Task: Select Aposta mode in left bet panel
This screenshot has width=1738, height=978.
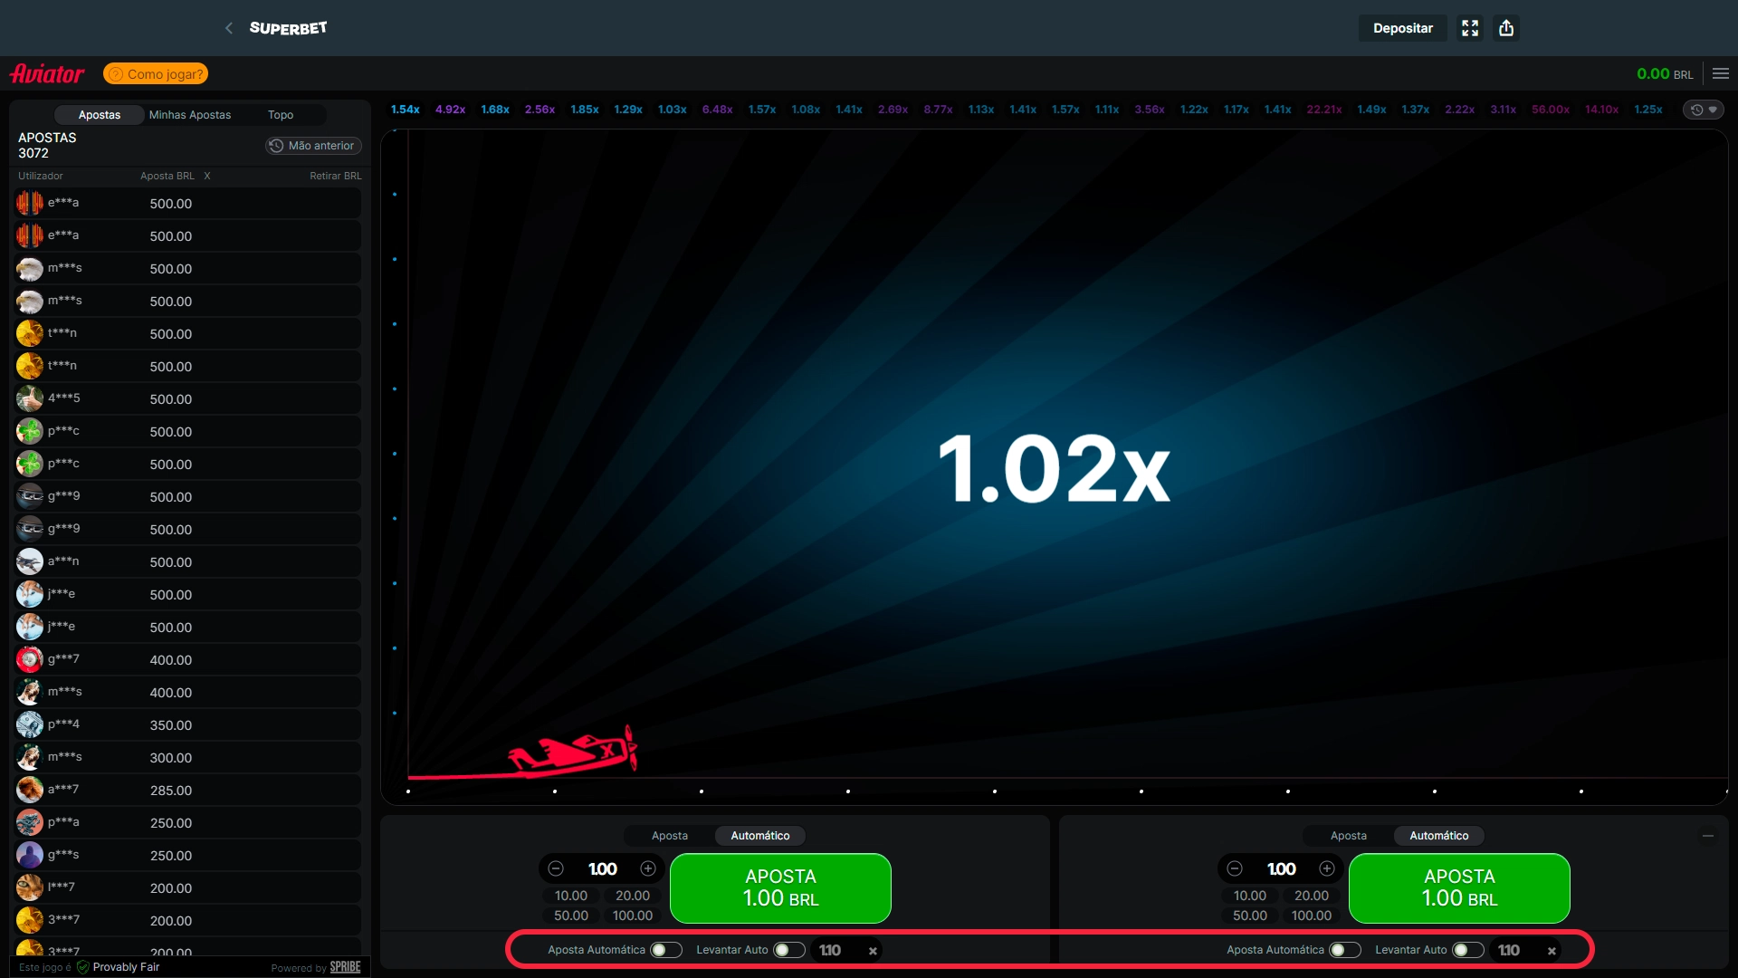Action: [670, 836]
